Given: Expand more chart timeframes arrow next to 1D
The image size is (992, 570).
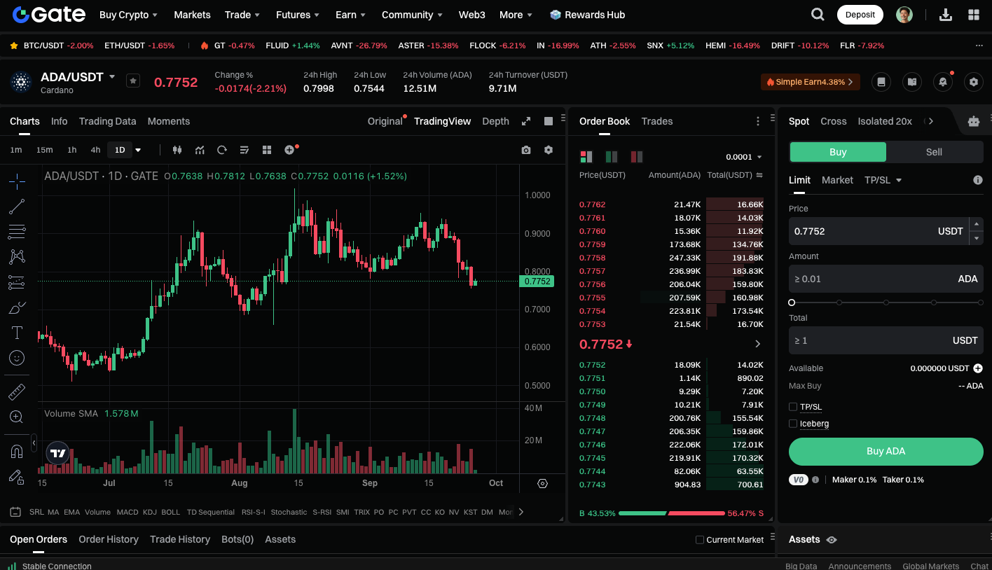Looking at the screenshot, I should 138,150.
